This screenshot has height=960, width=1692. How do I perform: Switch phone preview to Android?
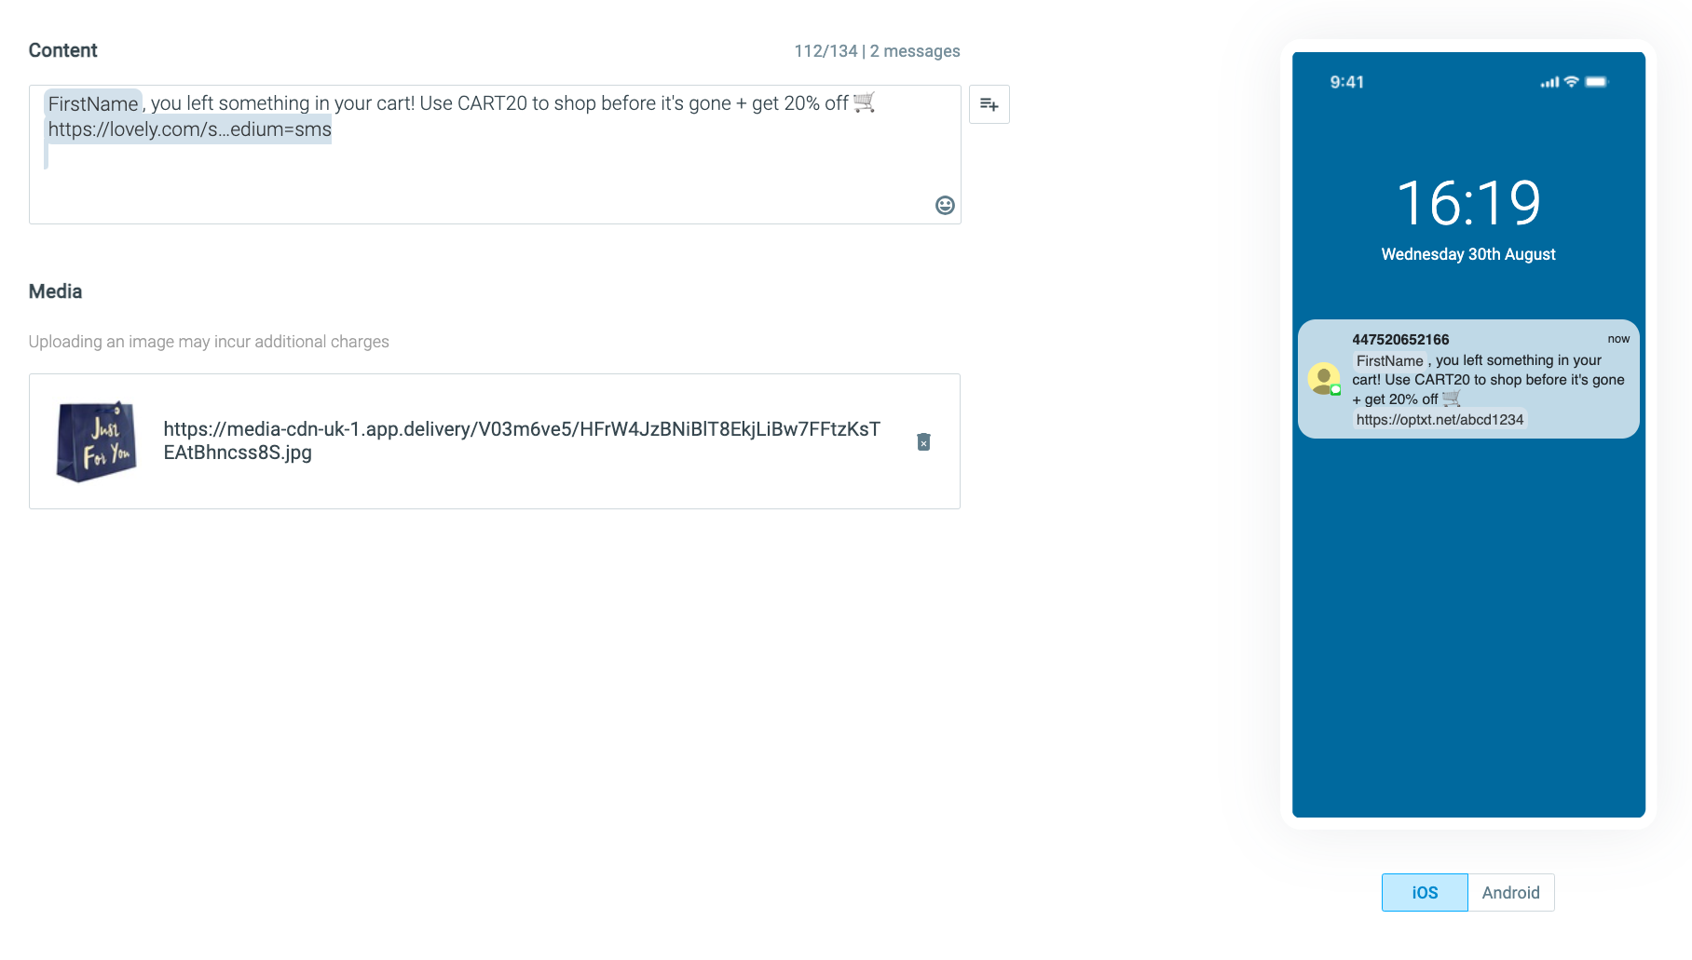point(1511,892)
